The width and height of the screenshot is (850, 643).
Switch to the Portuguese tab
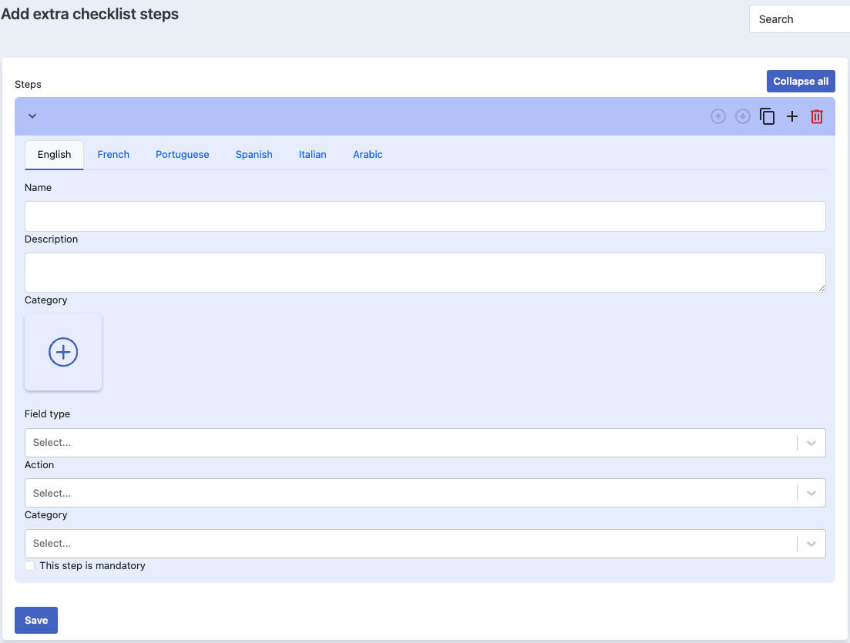183,155
